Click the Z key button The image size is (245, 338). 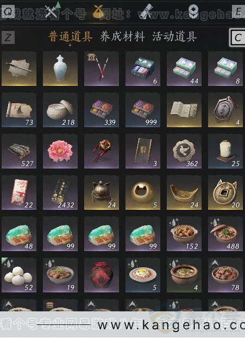[x=8, y=37]
